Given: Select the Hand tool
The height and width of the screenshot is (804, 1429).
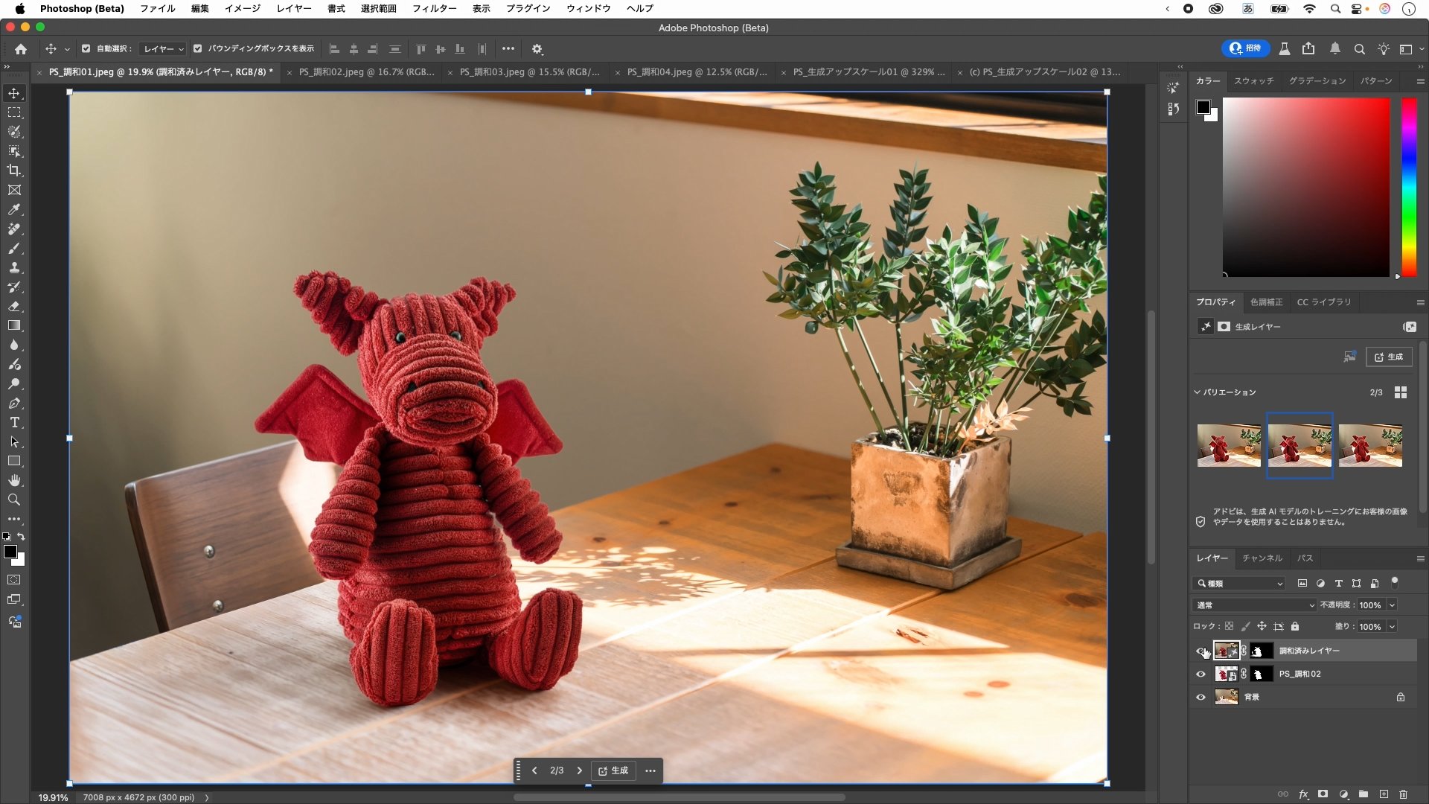Looking at the screenshot, I should [14, 481].
